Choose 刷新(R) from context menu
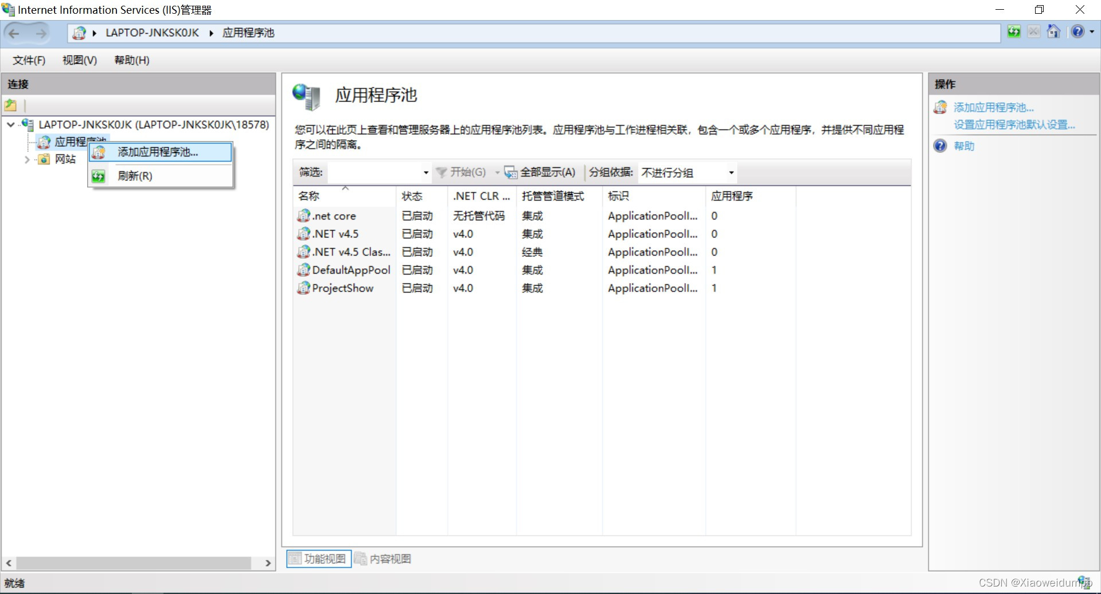The height and width of the screenshot is (594, 1101). [x=161, y=176]
